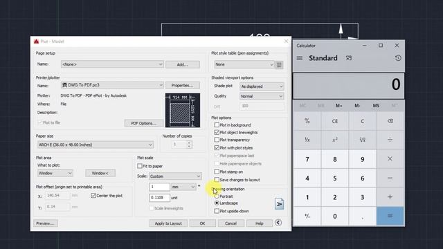Click the Calculator equals key

click(x=390, y=216)
